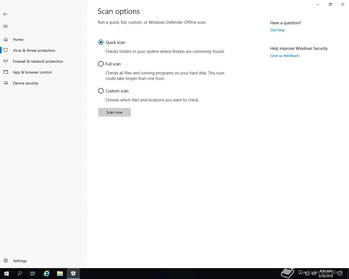Go to Home in sidebar
The height and width of the screenshot is (279, 349).
(x=44, y=40)
